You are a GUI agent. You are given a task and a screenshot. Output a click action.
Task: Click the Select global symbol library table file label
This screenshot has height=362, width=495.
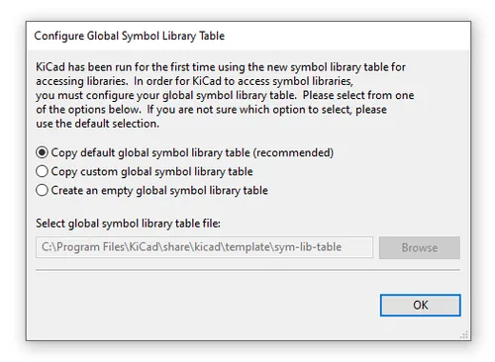pos(128,224)
